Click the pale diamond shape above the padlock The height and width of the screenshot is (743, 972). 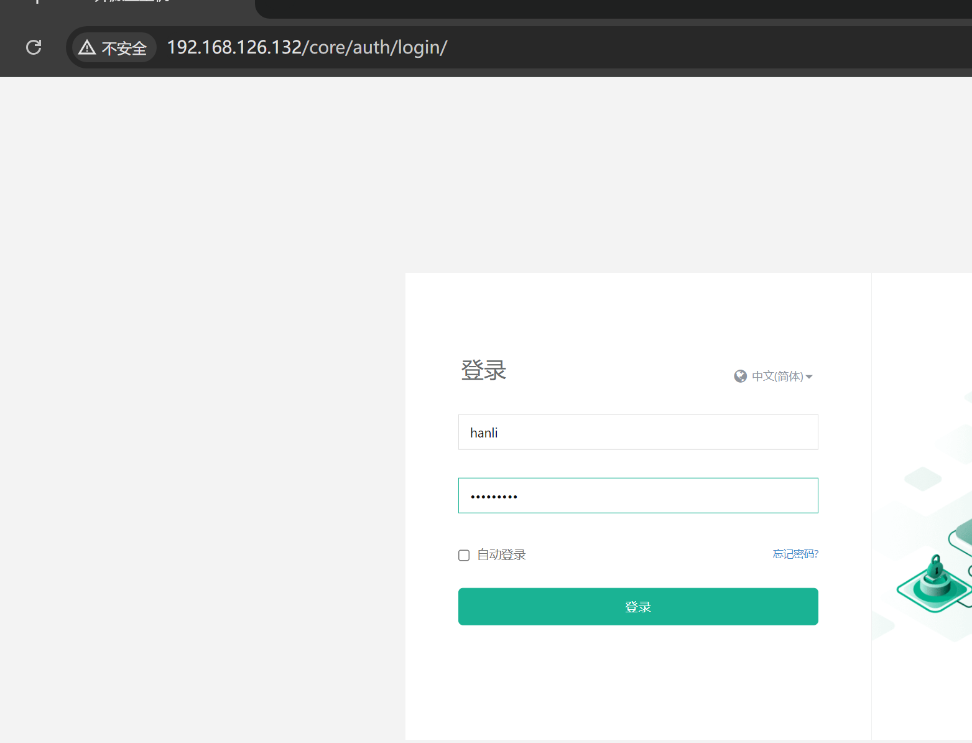tap(922, 479)
